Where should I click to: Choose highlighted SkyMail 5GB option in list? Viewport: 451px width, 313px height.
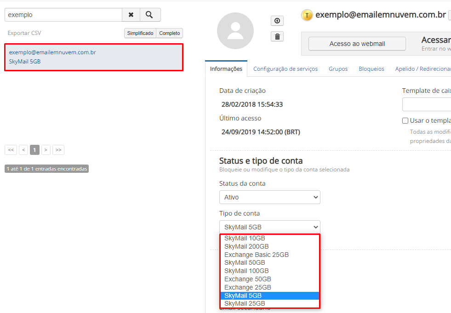pos(270,296)
